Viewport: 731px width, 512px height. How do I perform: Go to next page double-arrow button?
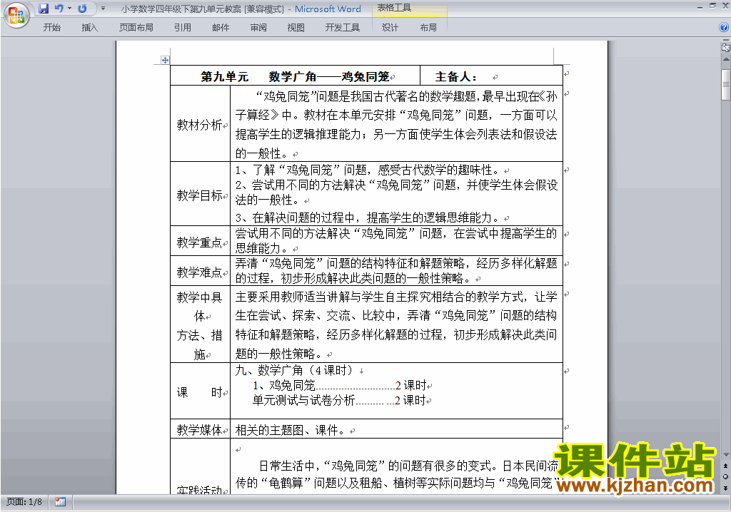(725, 488)
